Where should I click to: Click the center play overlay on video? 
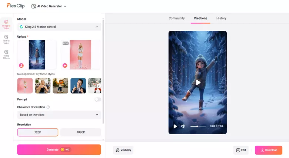(198, 83)
